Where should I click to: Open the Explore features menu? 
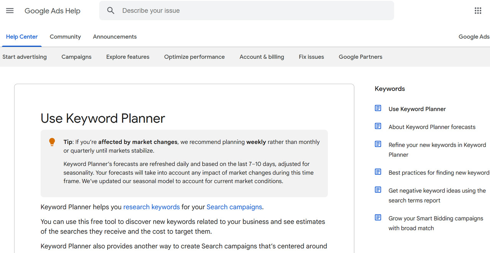(128, 57)
